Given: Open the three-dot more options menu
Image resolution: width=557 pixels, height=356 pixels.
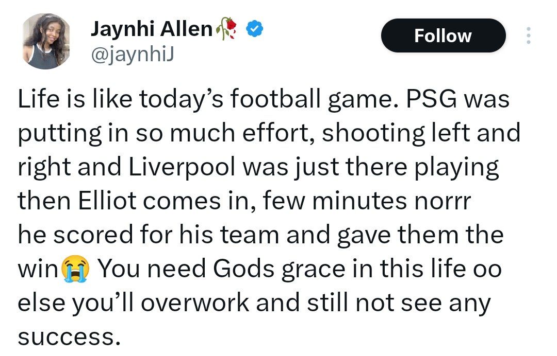Looking at the screenshot, I should click(x=529, y=35).
